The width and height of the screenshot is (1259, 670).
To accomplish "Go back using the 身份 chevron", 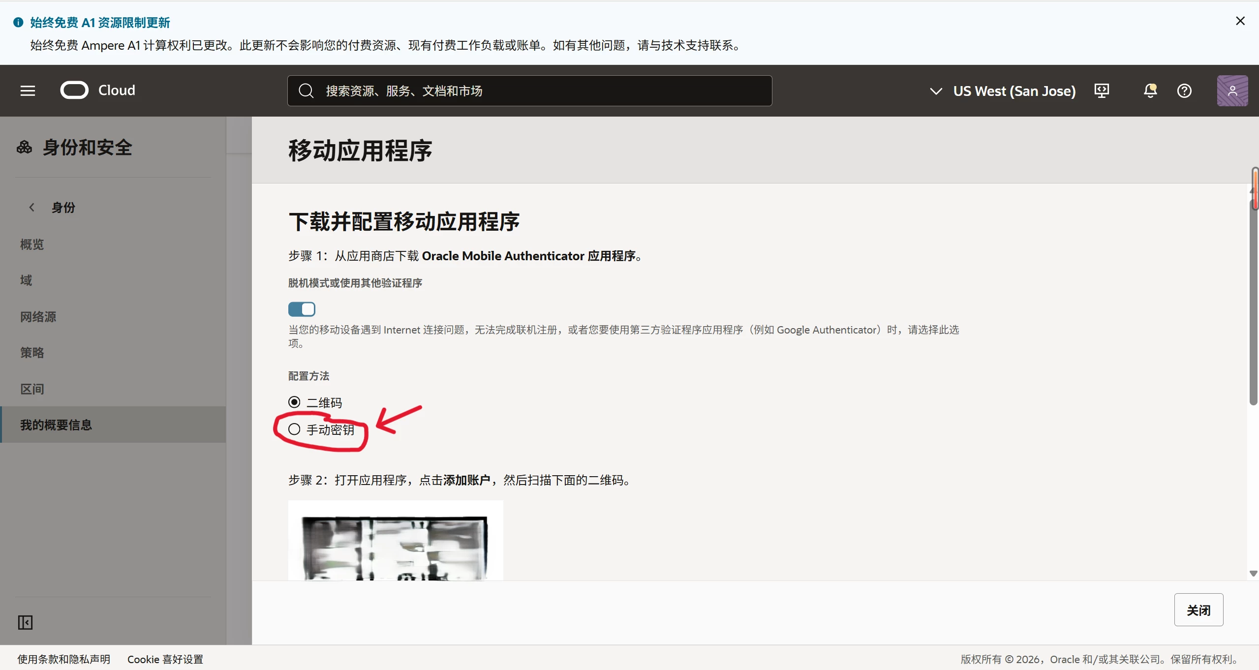I will coord(32,207).
